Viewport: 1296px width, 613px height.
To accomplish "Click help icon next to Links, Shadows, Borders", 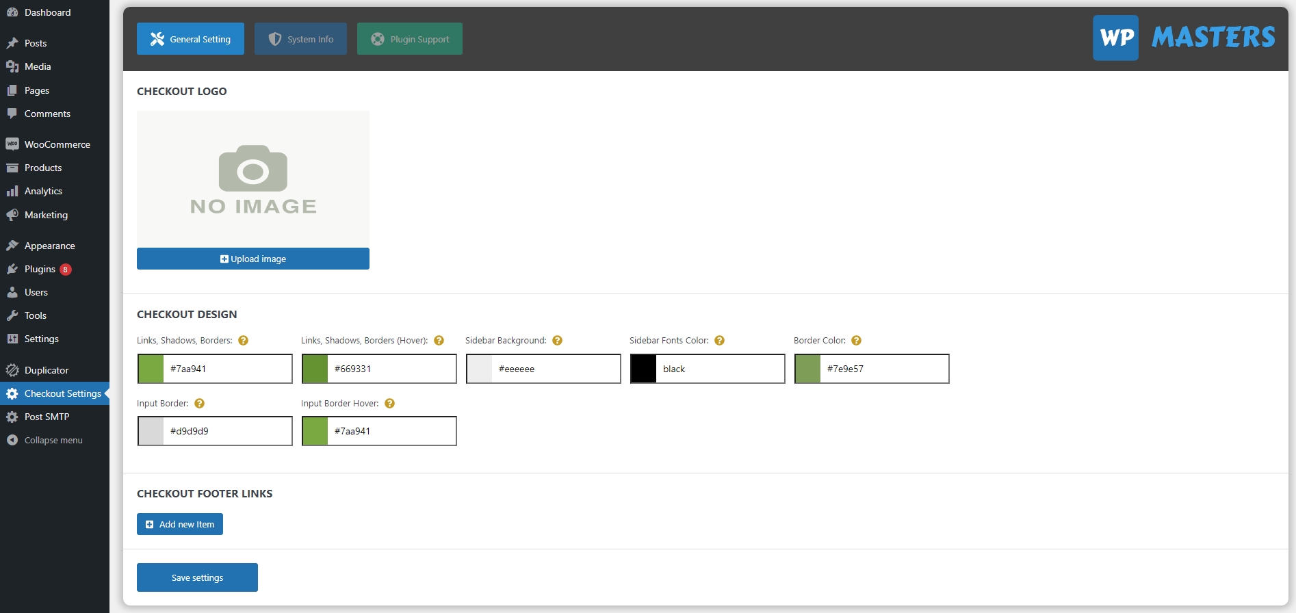I will click(243, 341).
